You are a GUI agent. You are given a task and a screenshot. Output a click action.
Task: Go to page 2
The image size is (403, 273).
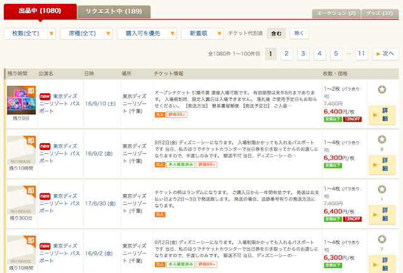tap(287, 54)
